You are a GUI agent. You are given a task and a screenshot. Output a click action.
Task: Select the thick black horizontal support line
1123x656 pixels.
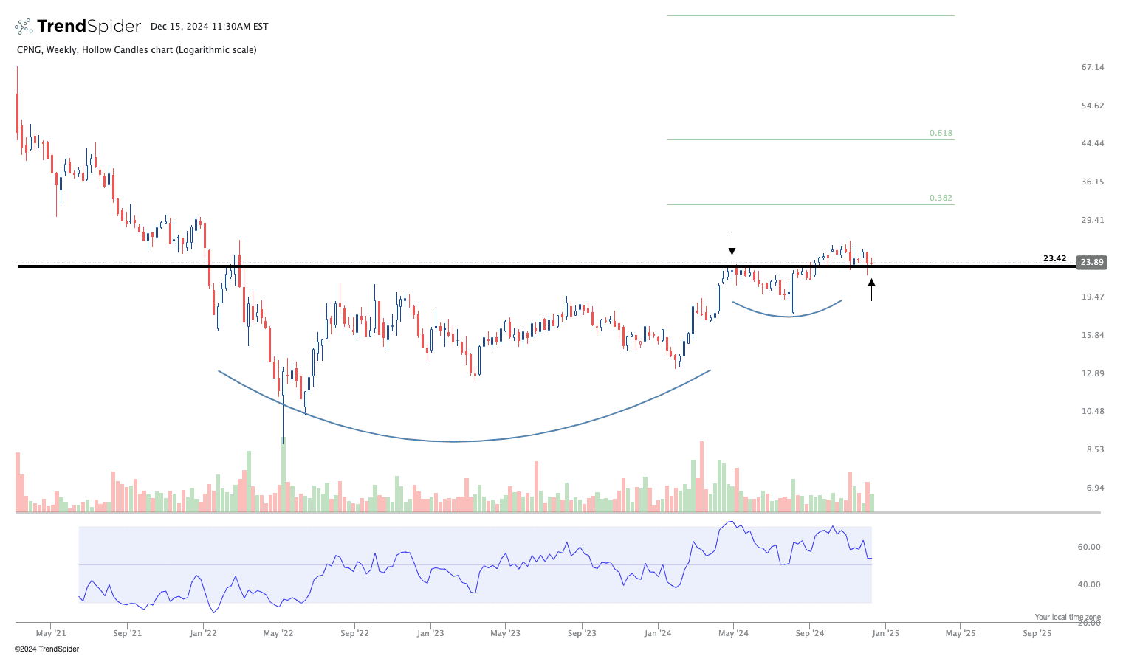click(517, 266)
